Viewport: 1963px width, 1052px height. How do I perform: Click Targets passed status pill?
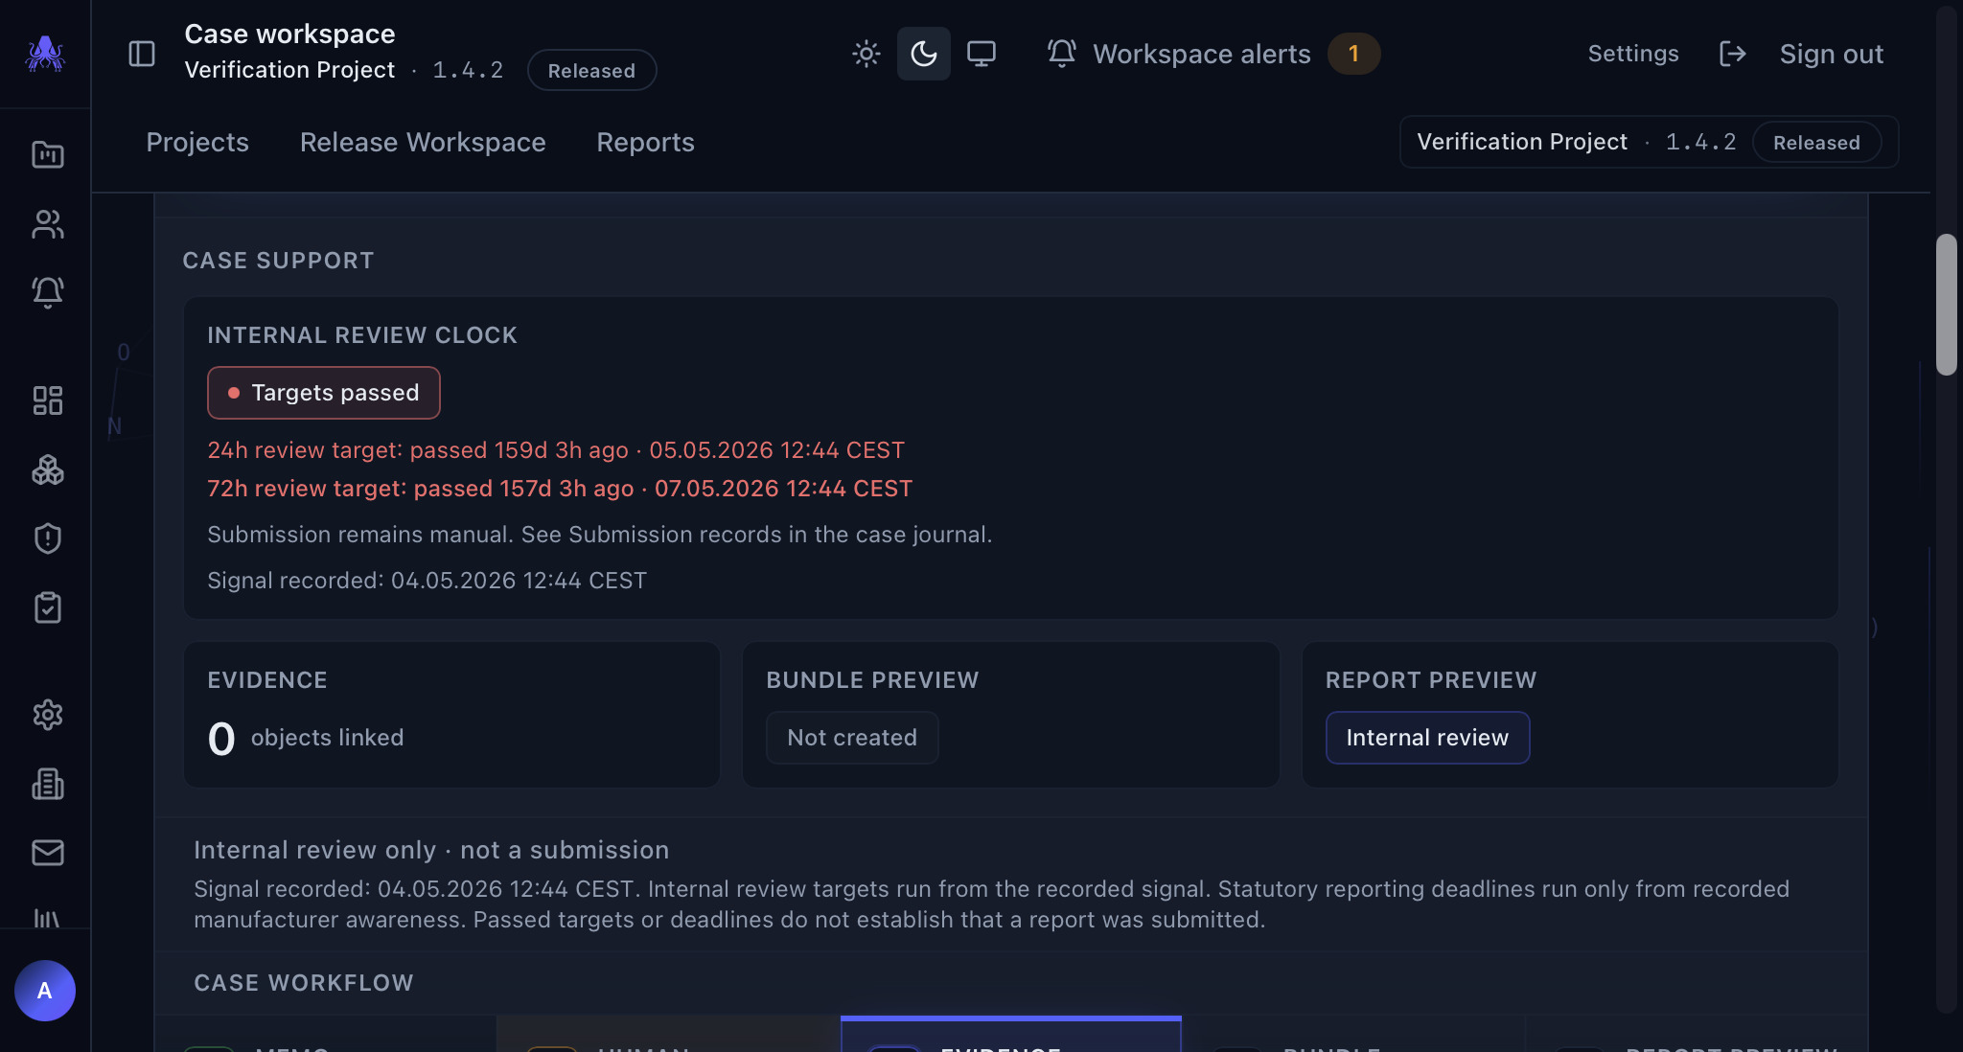324,393
